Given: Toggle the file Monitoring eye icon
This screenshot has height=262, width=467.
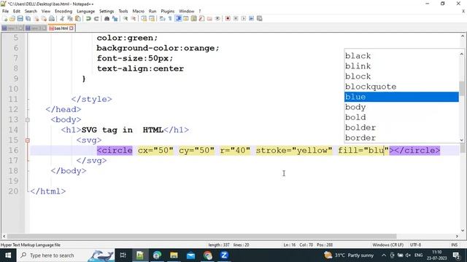Looking at the screenshot, I should coord(217,18).
